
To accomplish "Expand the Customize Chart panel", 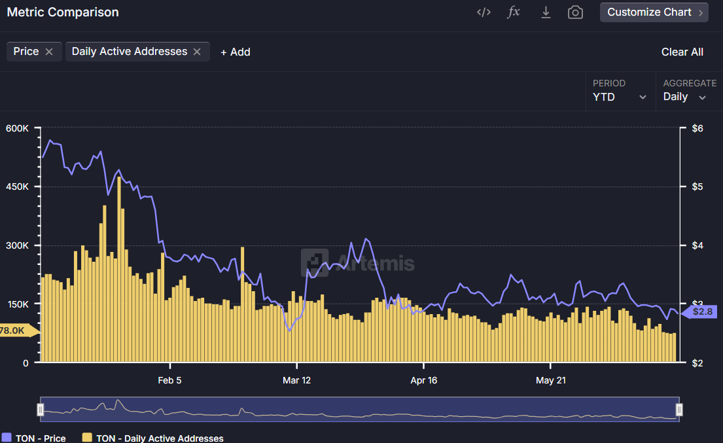I will [654, 12].
